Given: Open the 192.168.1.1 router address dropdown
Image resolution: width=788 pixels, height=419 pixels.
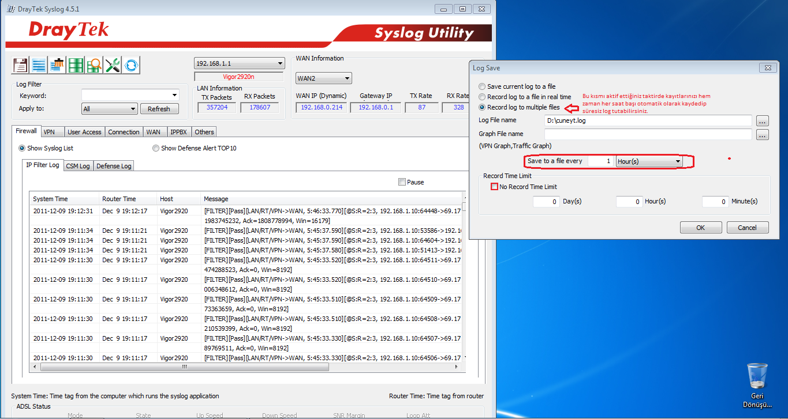Looking at the screenshot, I should (x=239, y=63).
